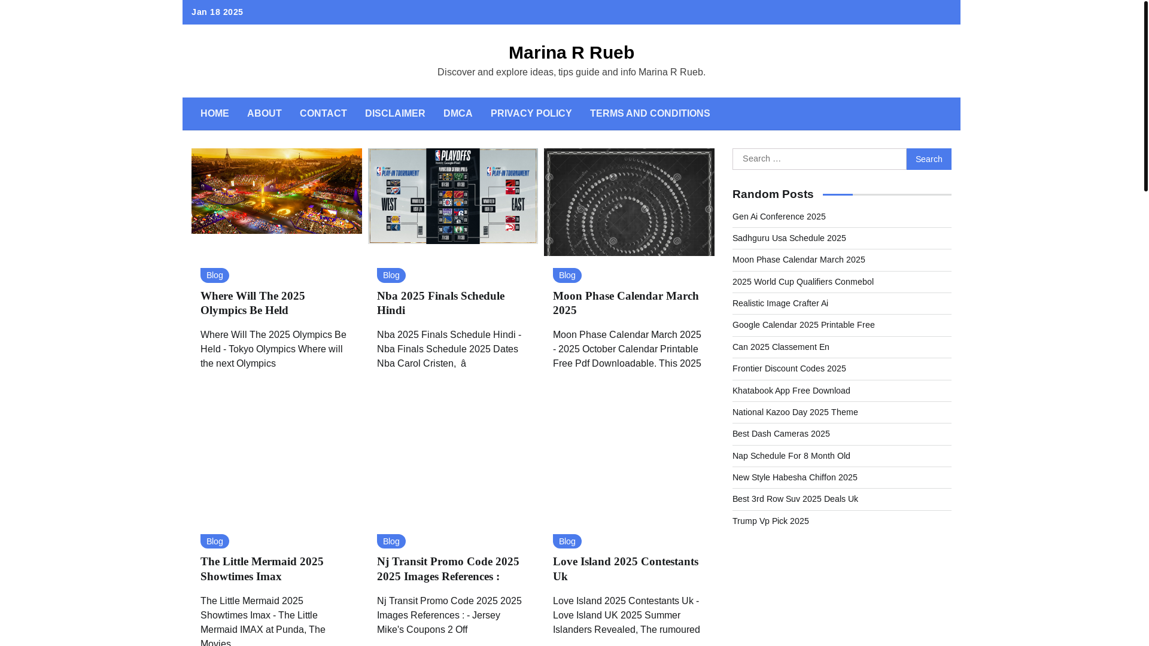View the PRIVACY POLICY page
1149x646 pixels.
531,114
